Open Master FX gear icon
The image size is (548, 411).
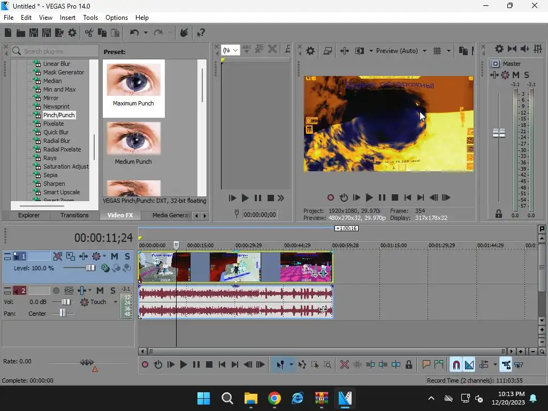(505, 75)
